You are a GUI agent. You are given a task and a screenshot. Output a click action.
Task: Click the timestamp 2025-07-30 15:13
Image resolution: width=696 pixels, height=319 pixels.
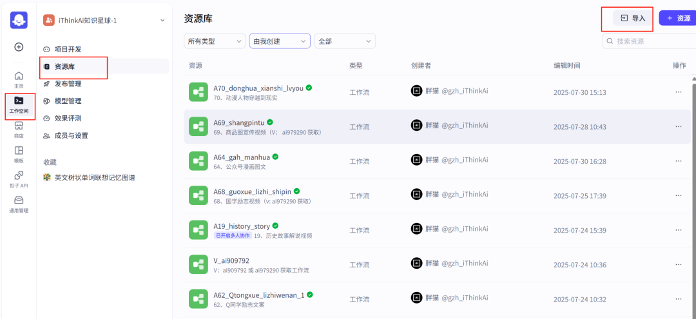(x=580, y=92)
